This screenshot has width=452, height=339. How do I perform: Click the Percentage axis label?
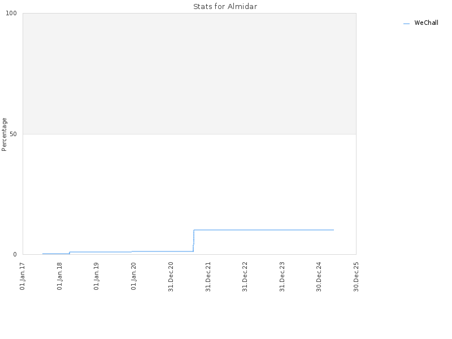(4, 134)
